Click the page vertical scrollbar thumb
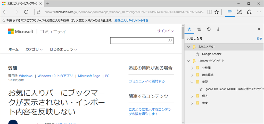The height and width of the screenshot is (124, 264). coord(183,33)
